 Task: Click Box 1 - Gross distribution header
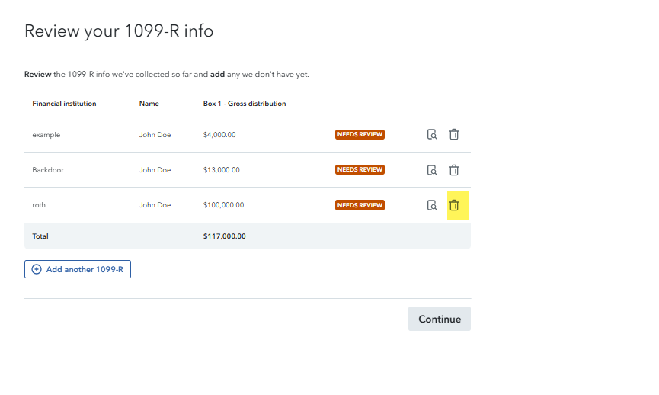245,104
